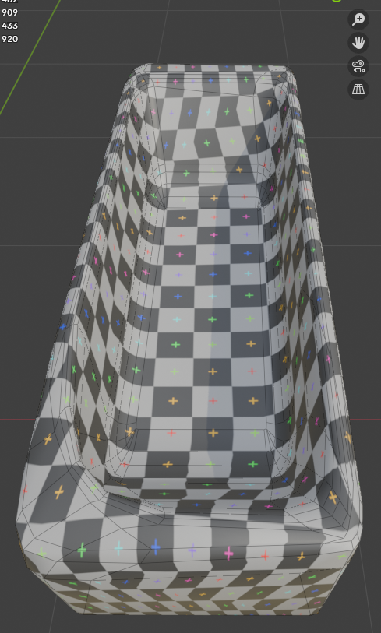Click the large cyan cross on front rim

point(118,548)
